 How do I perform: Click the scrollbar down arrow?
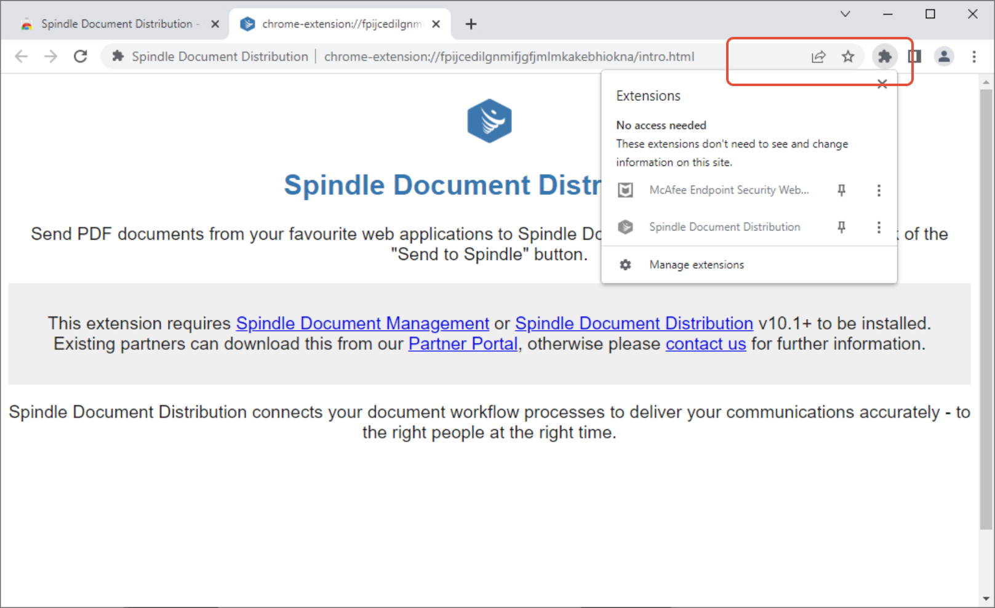point(986,598)
